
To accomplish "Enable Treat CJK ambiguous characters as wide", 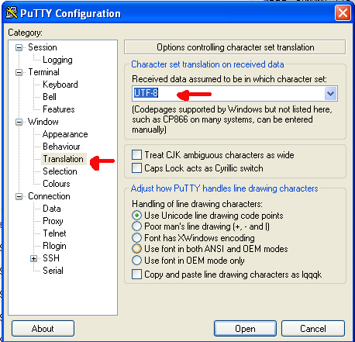I will point(136,155).
